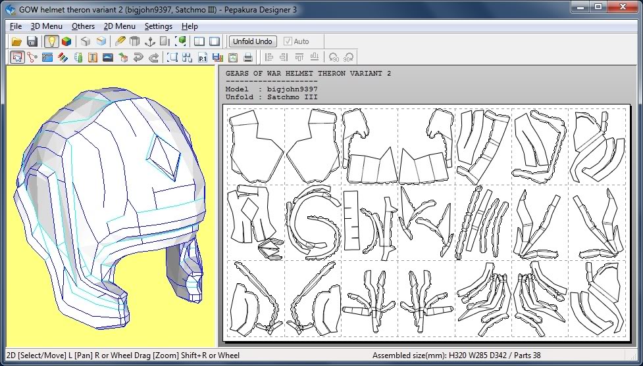This screenshot has width=643, height=366.
Task: Click the gray mirror panel icon
Action: [165, 41]
